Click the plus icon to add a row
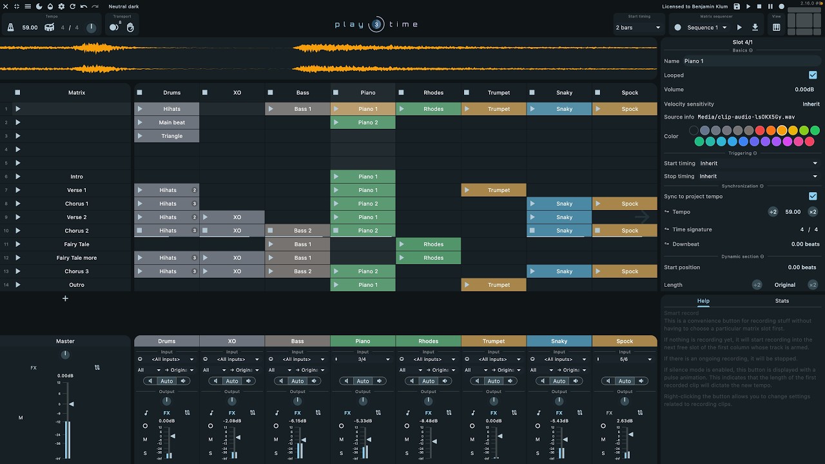825x464 pixels. (65, 298)
